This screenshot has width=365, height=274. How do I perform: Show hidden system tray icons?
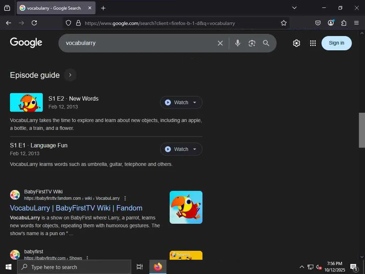pyautogui.click(x=302, y=267)
